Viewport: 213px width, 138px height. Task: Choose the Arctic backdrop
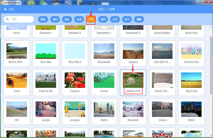16,31
